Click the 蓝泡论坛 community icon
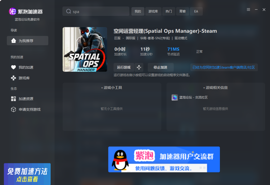 pos(175,97)
